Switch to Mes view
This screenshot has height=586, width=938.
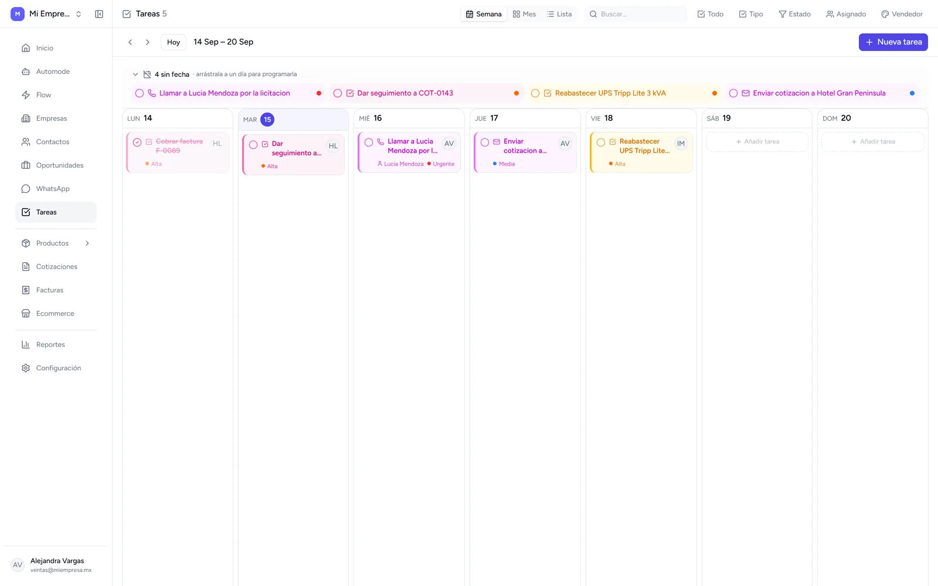[524, 14]
